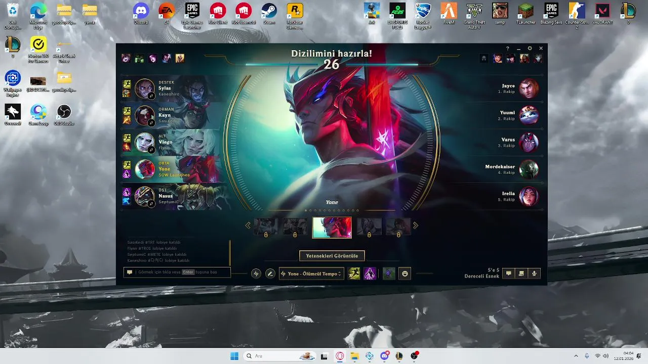Open League client help question mark
The width and height of the screenshot is (648, 364).
click(508, 49)
